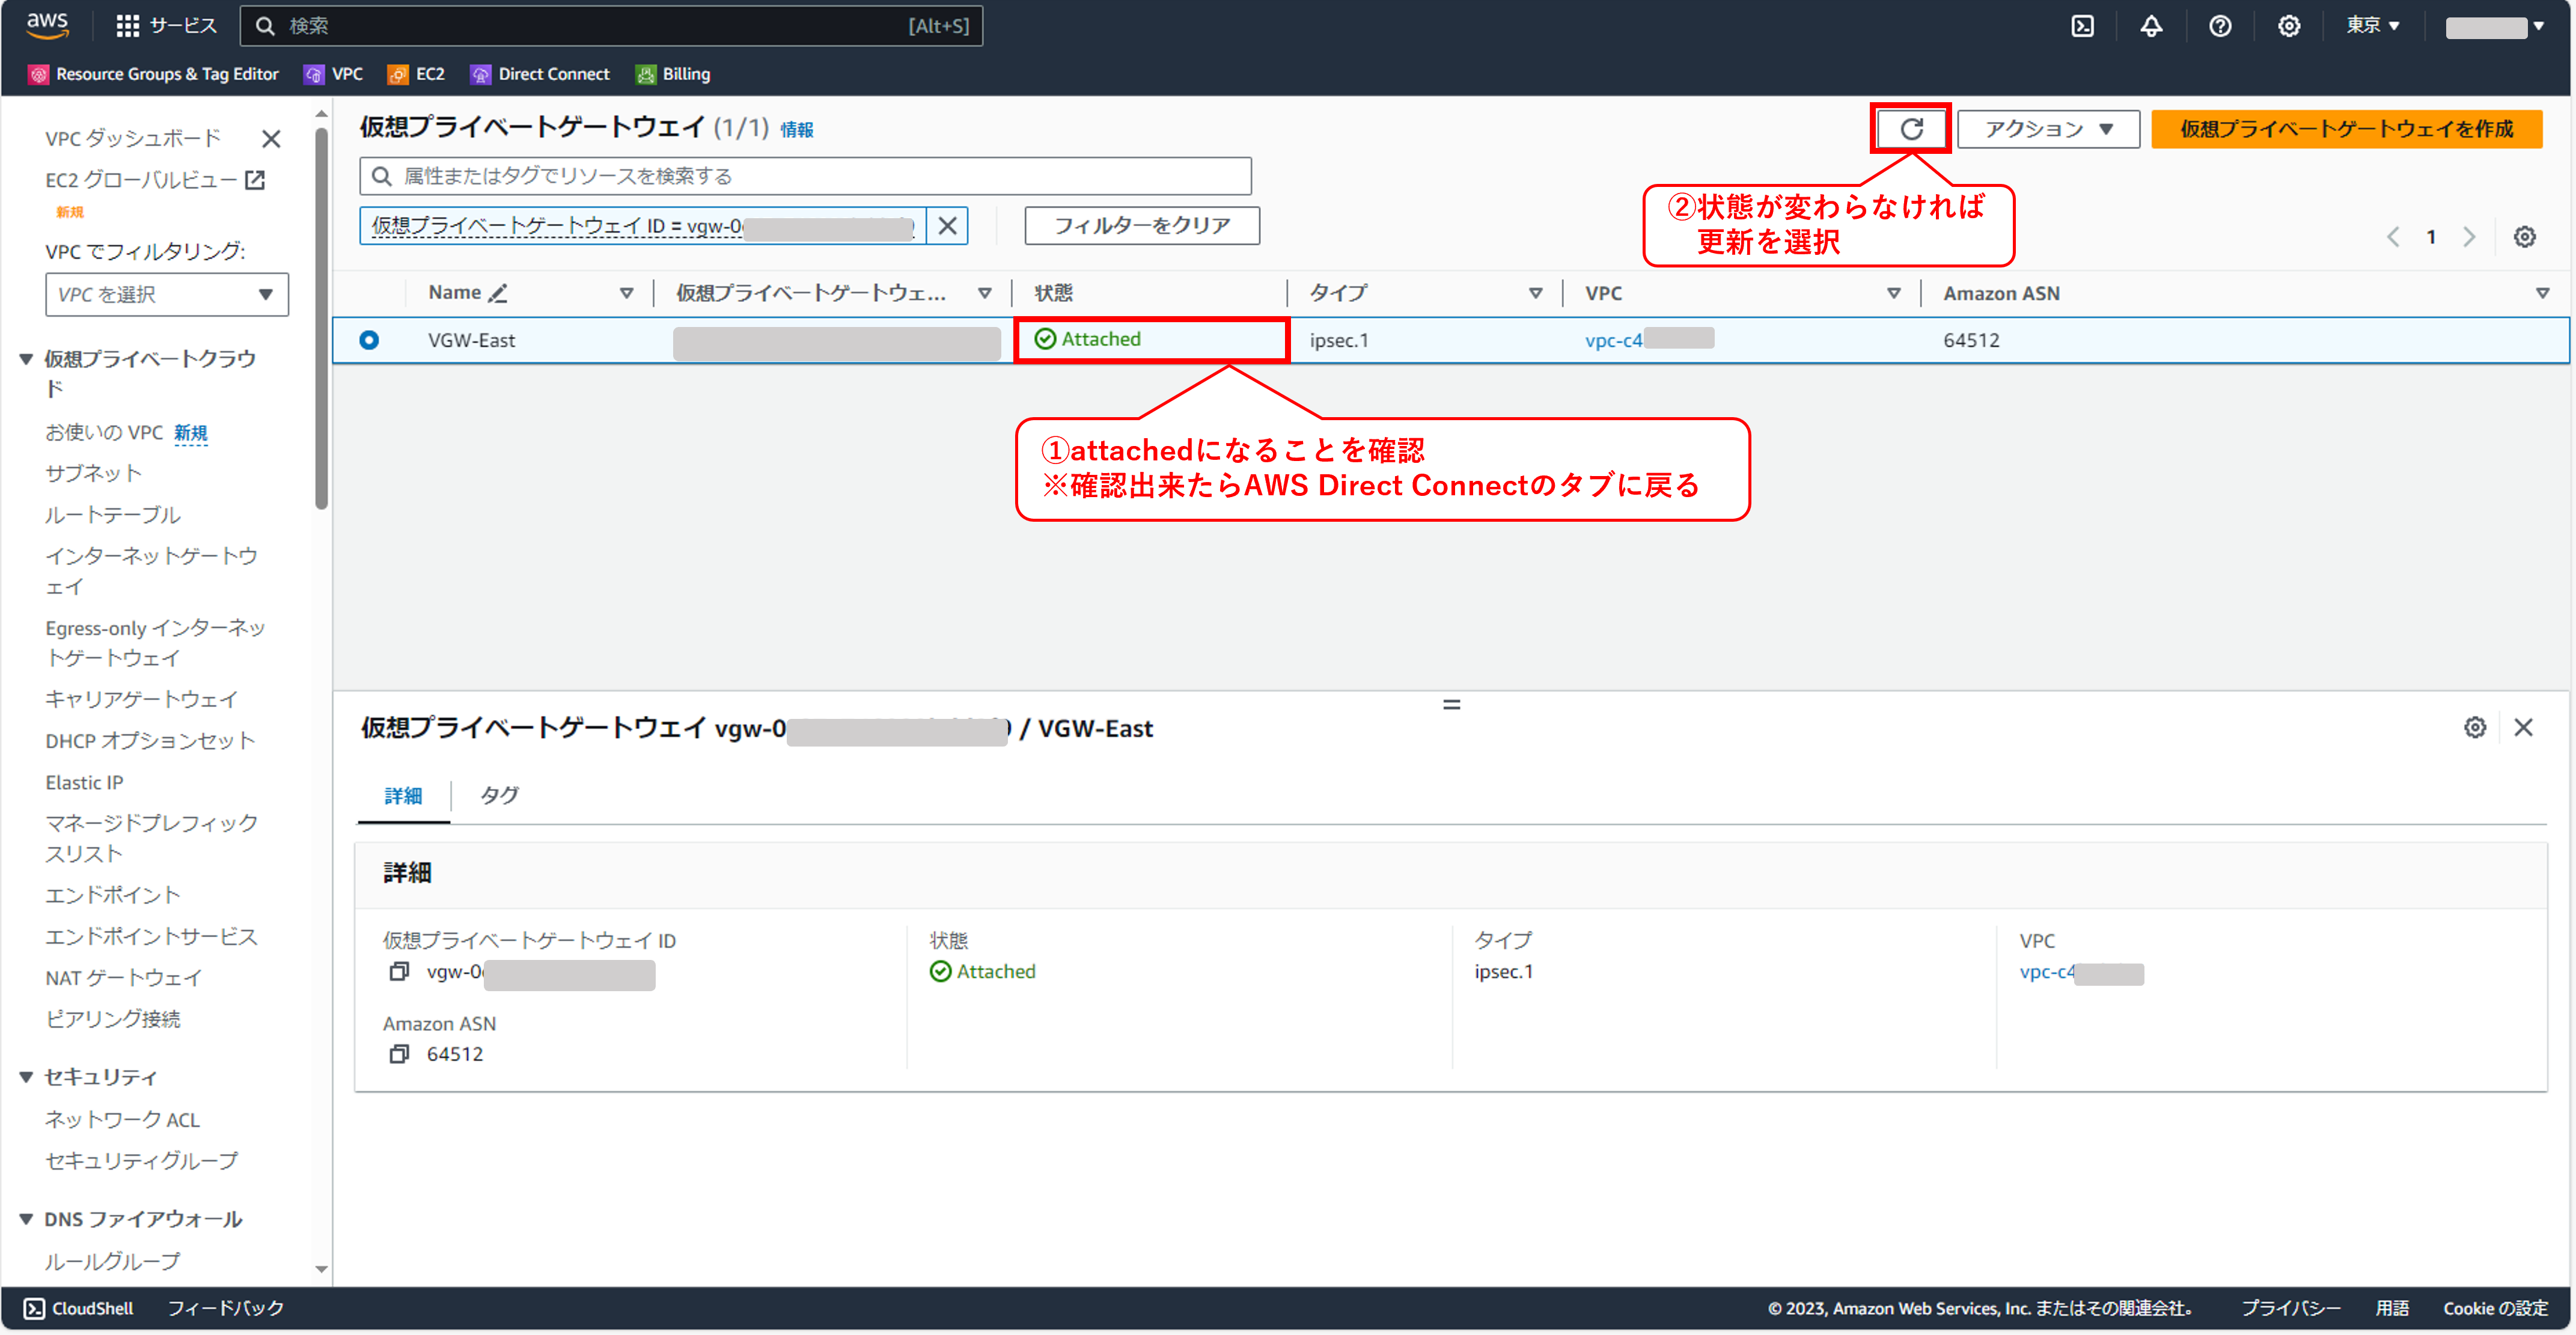The image size is (2576, 1335).
Task: Open EC2 from the favorites bar
Action: click(415, 73)
